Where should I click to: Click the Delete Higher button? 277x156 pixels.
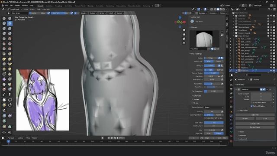[255, 127]
